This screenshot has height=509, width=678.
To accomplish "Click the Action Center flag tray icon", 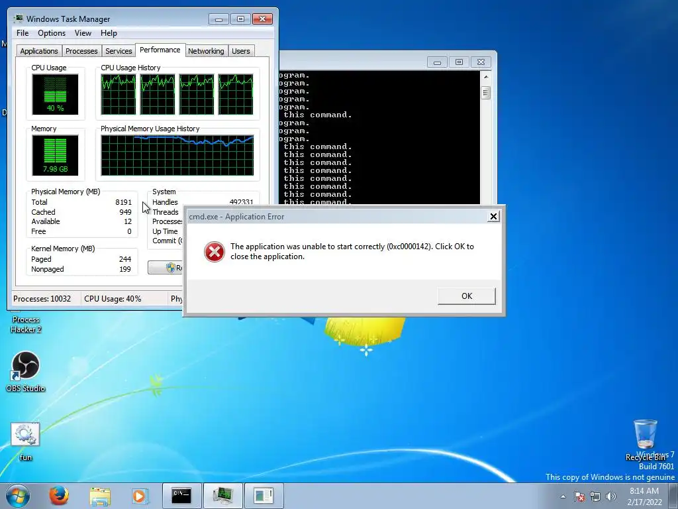I will click(x=579, y=496).
